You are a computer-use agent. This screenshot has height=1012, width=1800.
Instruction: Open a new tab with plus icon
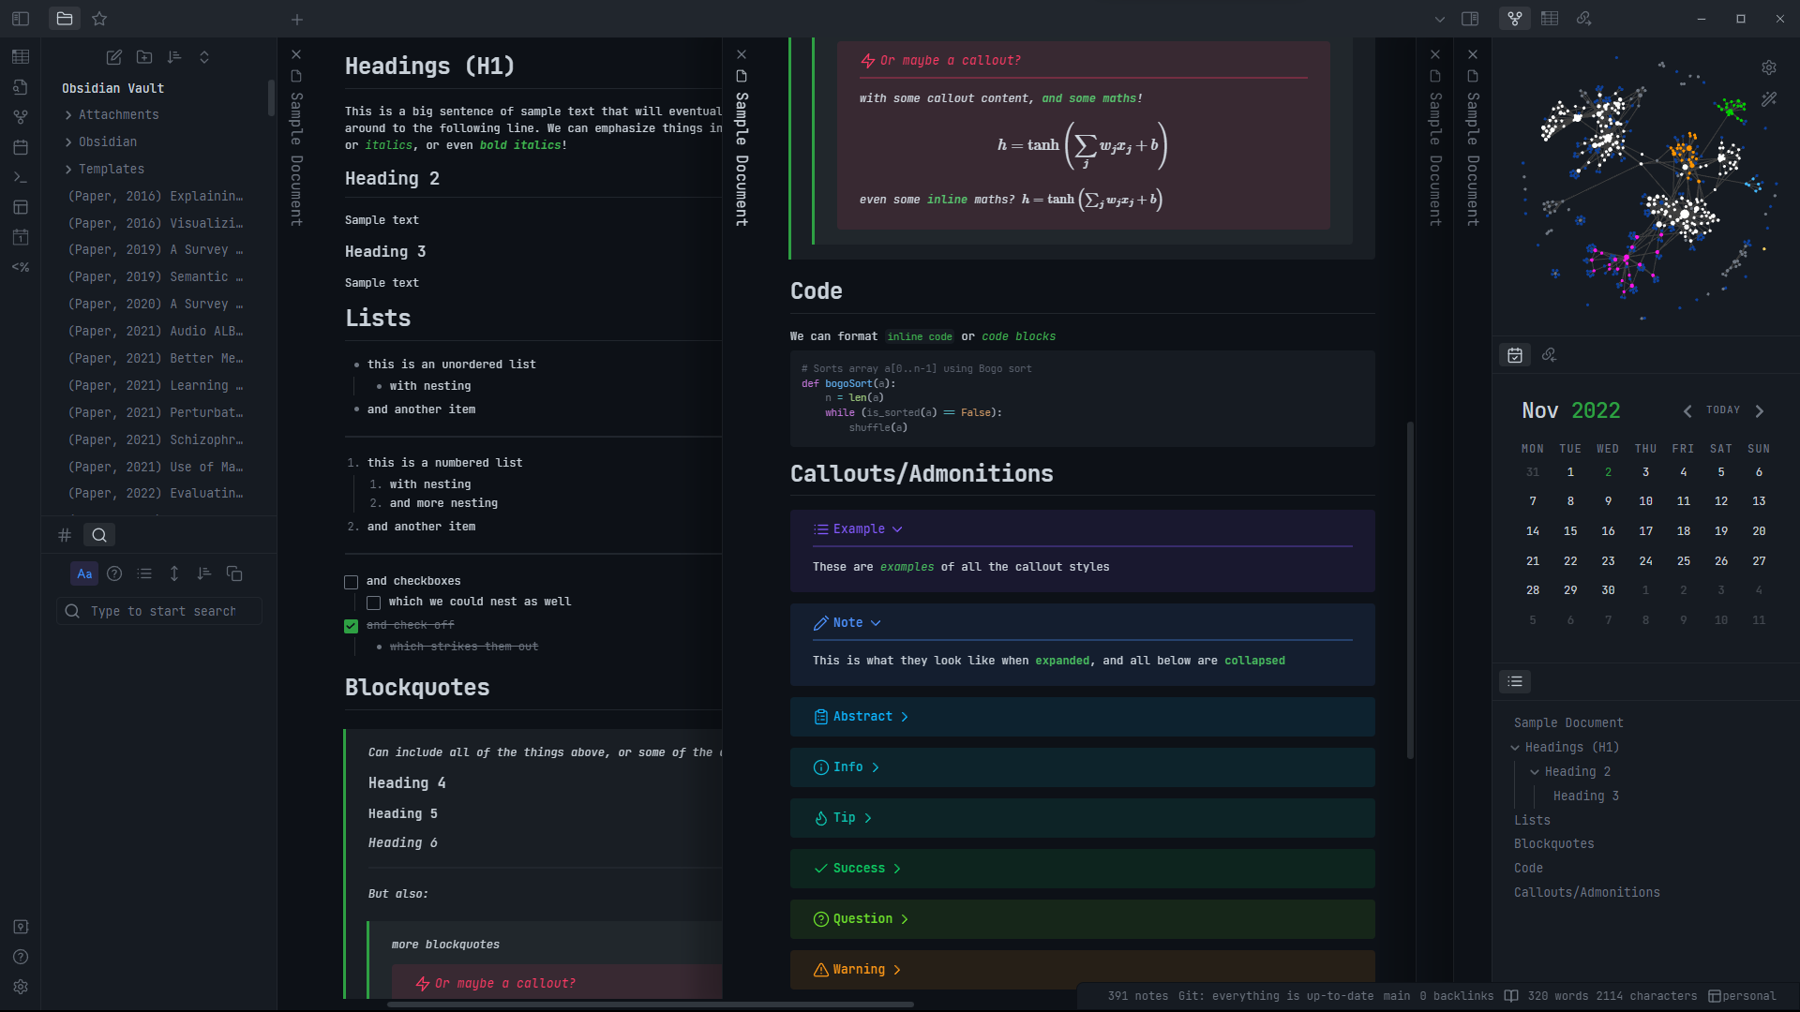(297, 19)
